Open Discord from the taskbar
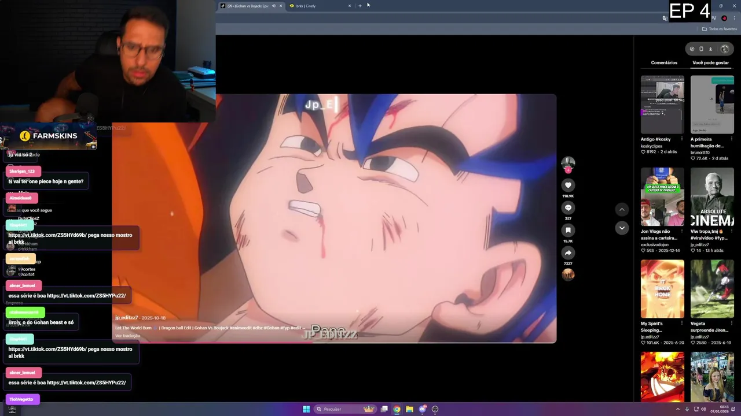Viewport: 741px width, 416px height. coord(422,409)
